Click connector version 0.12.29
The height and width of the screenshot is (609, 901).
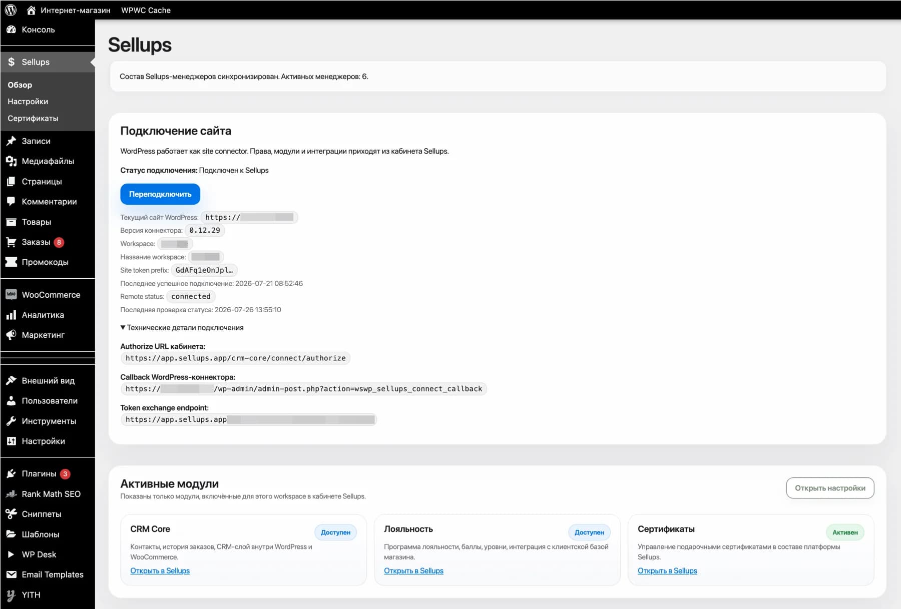coord(205,231)
